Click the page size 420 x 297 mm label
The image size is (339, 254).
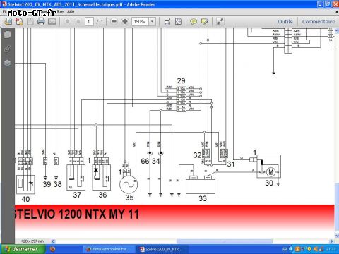tap(32, 241)
